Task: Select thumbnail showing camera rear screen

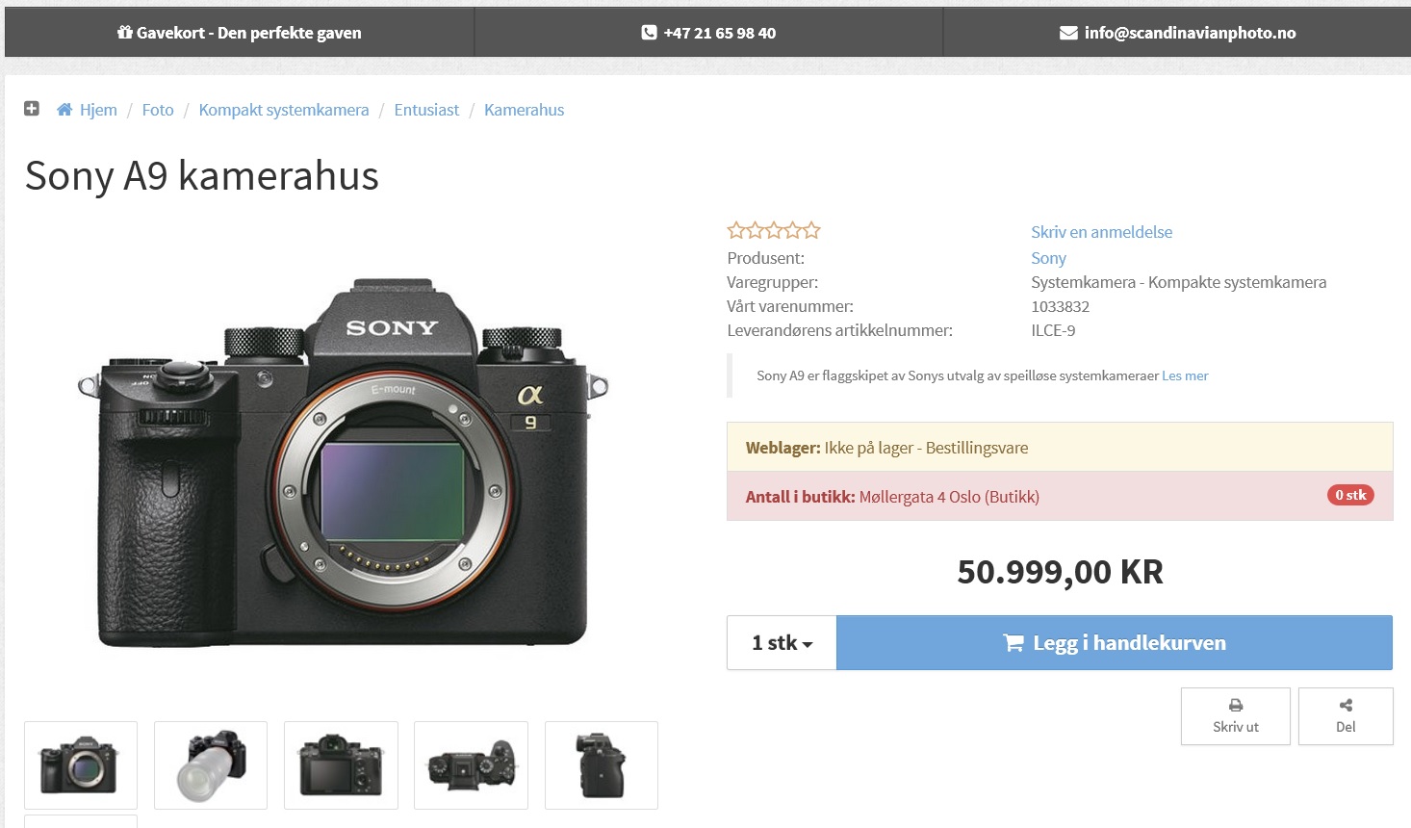Action: [341, 765]
